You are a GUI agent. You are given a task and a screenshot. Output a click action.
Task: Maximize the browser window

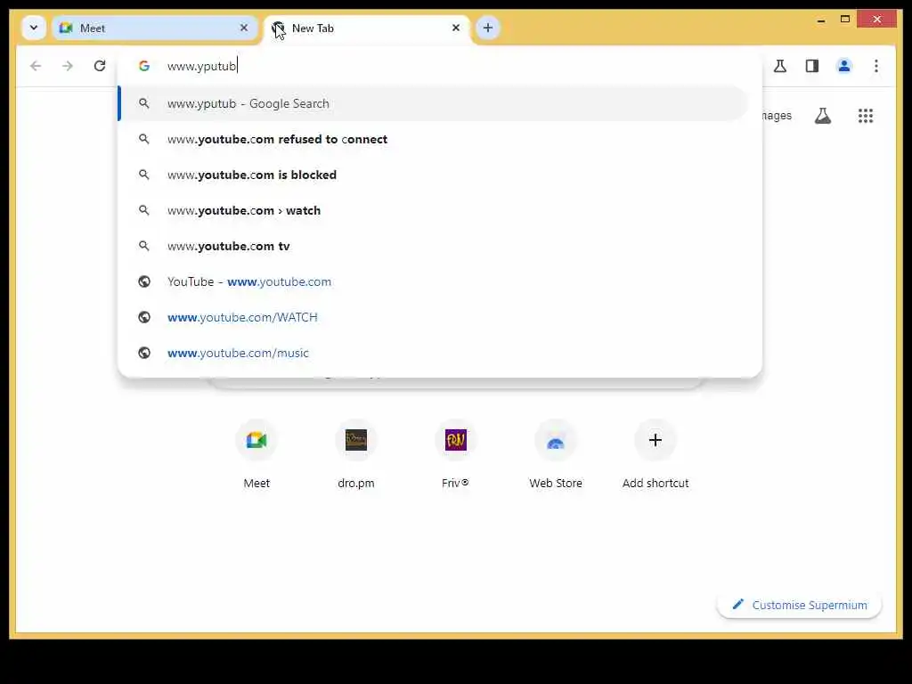click(x=845, y=20)
